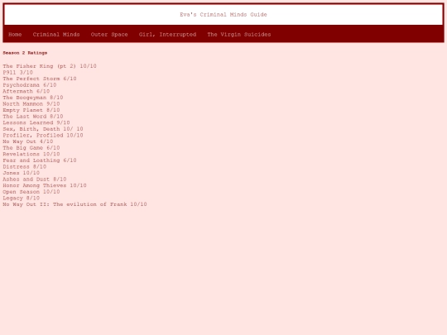Click the Eva's Criminal Minds Guide title
Image resolution: width=447 pixels, height=335 pixels.
coord(223,15)
